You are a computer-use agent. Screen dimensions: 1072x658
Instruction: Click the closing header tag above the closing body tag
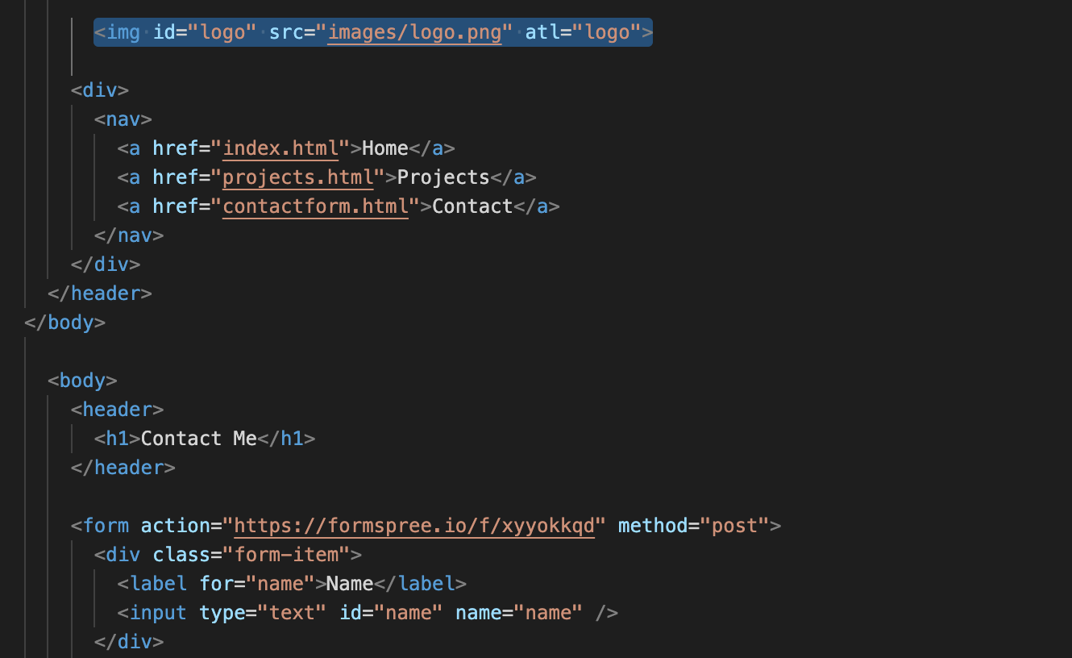(x=100, y=294)
